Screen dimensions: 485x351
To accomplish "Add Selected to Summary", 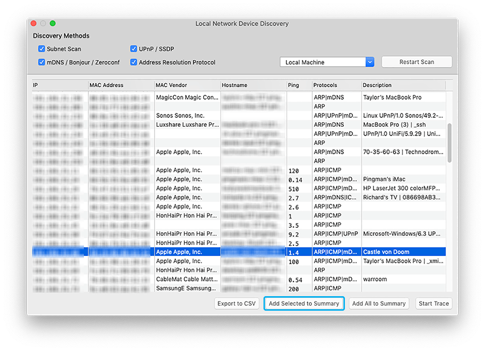I will [x=304, y=303].
